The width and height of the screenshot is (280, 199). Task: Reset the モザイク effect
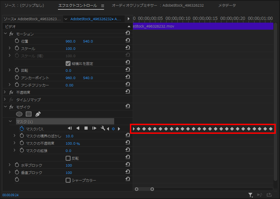point(127,106)
